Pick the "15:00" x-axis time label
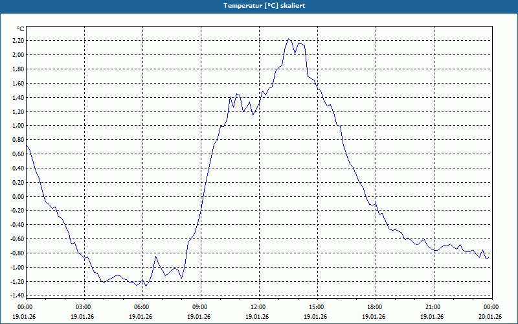 click(x=317, y=307)
